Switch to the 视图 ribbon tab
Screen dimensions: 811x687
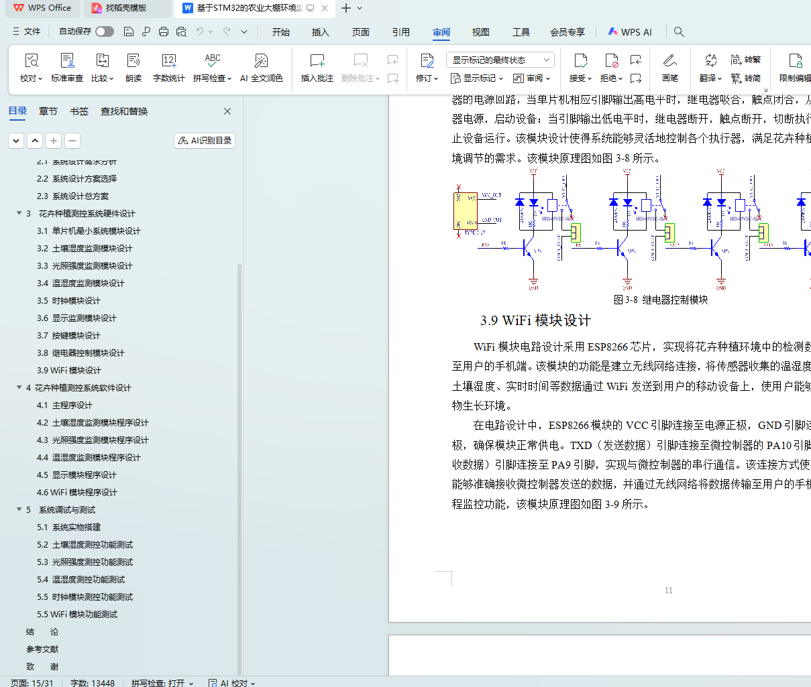(480, 32)
